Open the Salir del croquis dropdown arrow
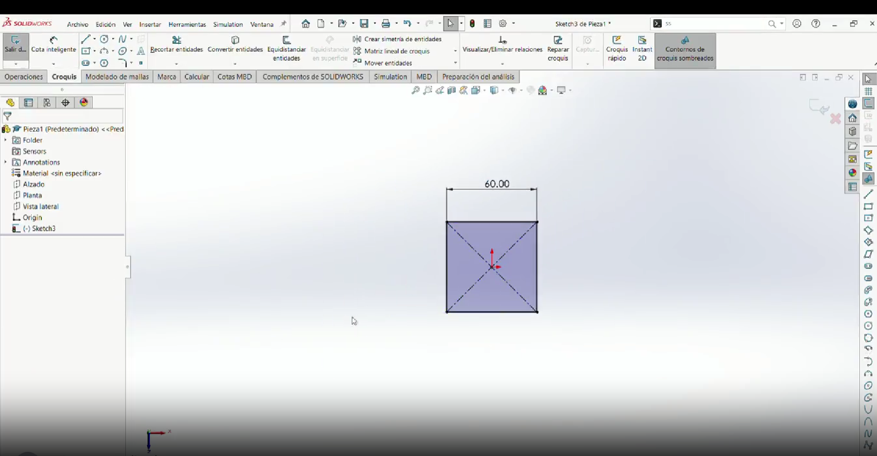 click(x=16, y=64)
